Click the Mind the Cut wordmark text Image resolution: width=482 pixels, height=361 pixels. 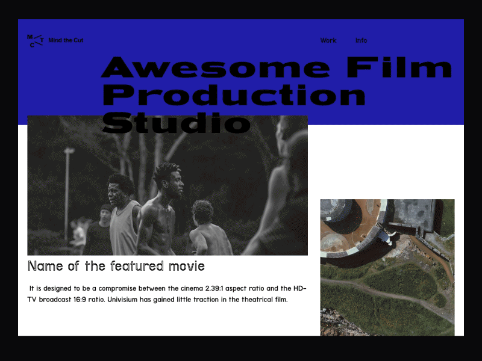pyautogui.click(x=67, y=40)
